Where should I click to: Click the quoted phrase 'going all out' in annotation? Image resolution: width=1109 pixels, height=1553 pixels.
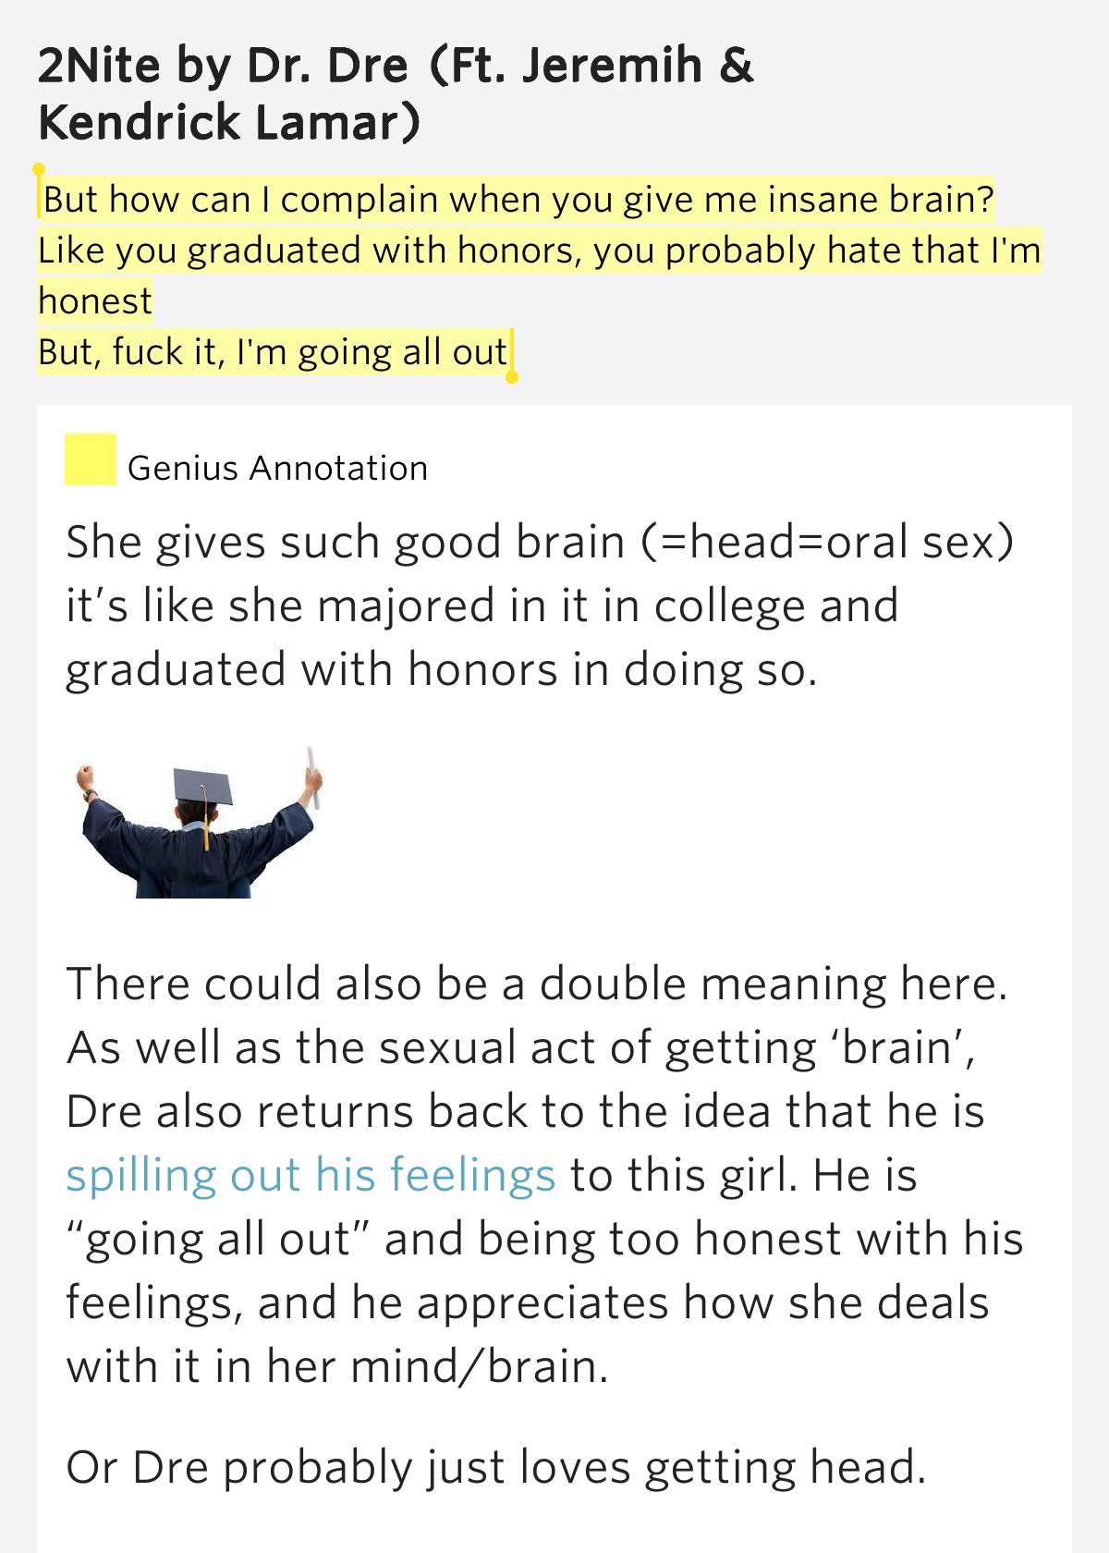218,1240
